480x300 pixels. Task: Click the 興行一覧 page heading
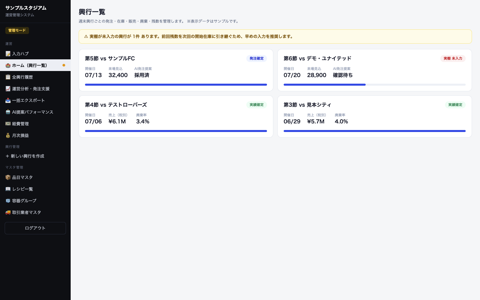pyautogui.click(x=92, y=12)
